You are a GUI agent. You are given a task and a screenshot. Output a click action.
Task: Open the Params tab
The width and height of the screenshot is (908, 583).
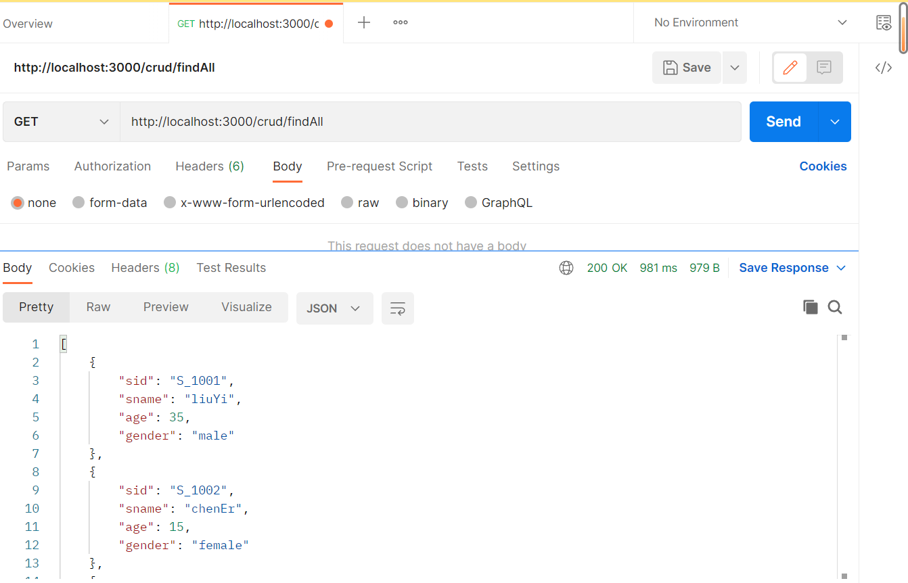pyautogui.click(x=28, y=166)
